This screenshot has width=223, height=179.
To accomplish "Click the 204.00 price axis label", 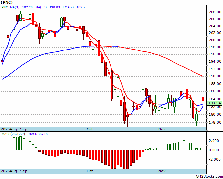I will tap(215, 26).
